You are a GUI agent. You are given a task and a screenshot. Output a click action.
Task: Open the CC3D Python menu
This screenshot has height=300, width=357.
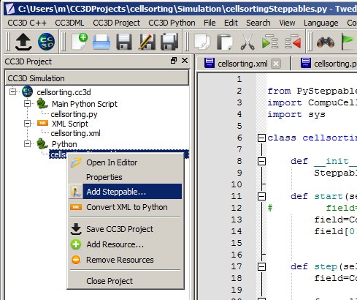pyautogui.click(x=172, y=23)
